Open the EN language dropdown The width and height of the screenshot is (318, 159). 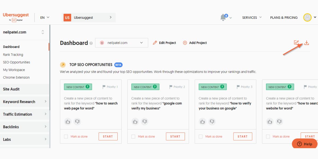[x=45, y=17]
